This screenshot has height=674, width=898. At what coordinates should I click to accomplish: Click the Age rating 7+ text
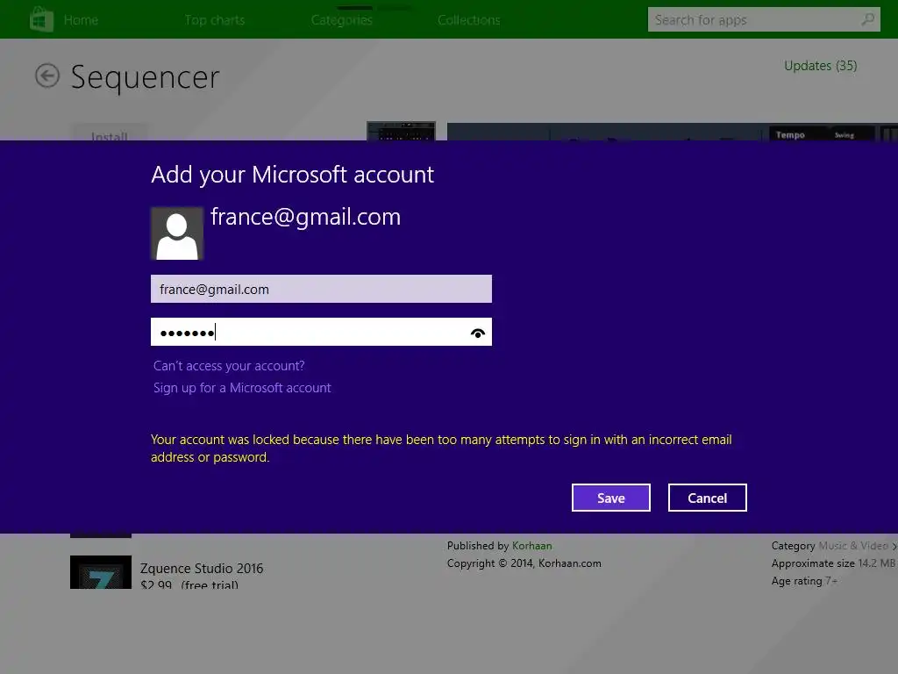804,581
